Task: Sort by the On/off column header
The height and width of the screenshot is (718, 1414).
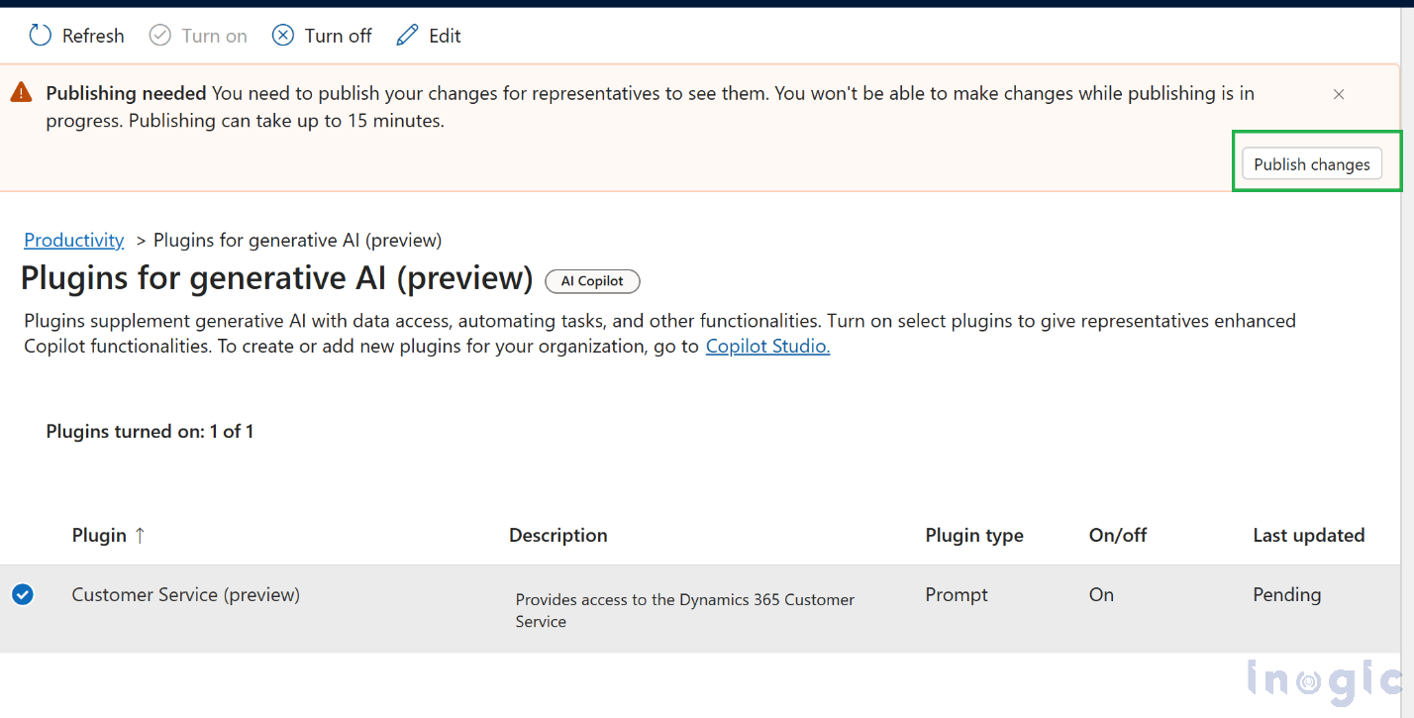Action: coord(1118,536)
